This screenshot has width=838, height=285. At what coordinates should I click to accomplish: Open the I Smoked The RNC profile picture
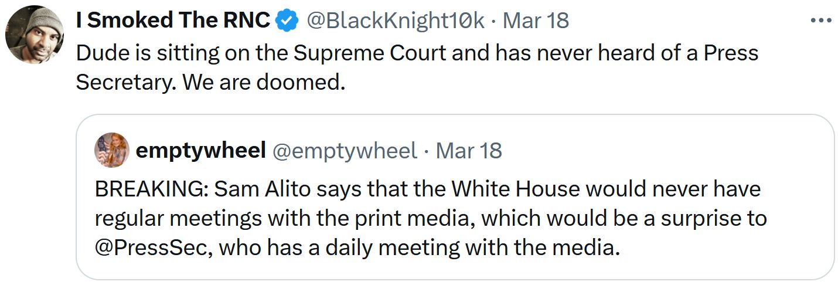[x=35, y=35]
